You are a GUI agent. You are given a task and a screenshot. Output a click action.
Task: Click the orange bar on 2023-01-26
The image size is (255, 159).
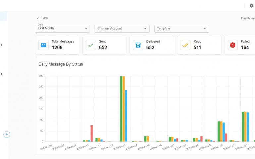click(221, 132)
